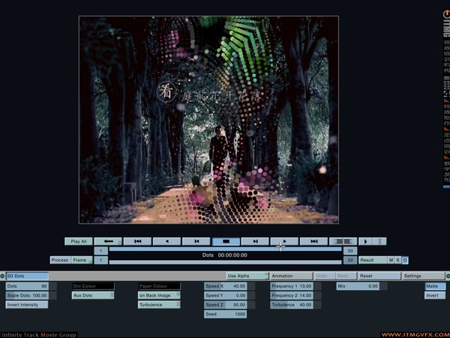Toggle the channel box beside Scale Dots
Screen dimensions: 450x338
tap(53, 295)
